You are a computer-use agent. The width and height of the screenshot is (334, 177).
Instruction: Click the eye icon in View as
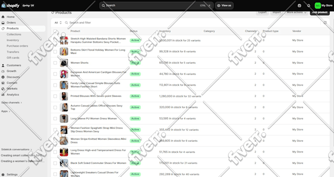point(219,5)
